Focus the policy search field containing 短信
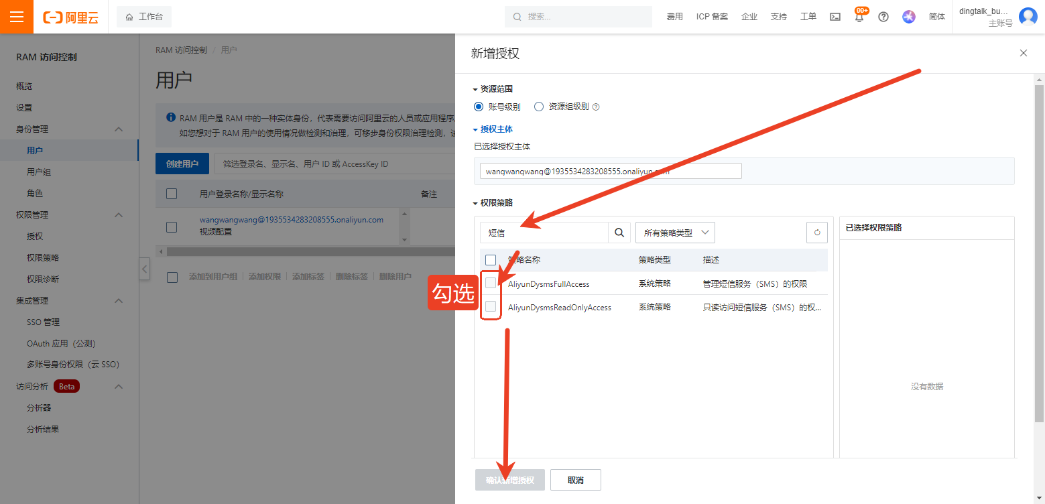This screenshot has height=504, width=1045. tap(544, 233)
